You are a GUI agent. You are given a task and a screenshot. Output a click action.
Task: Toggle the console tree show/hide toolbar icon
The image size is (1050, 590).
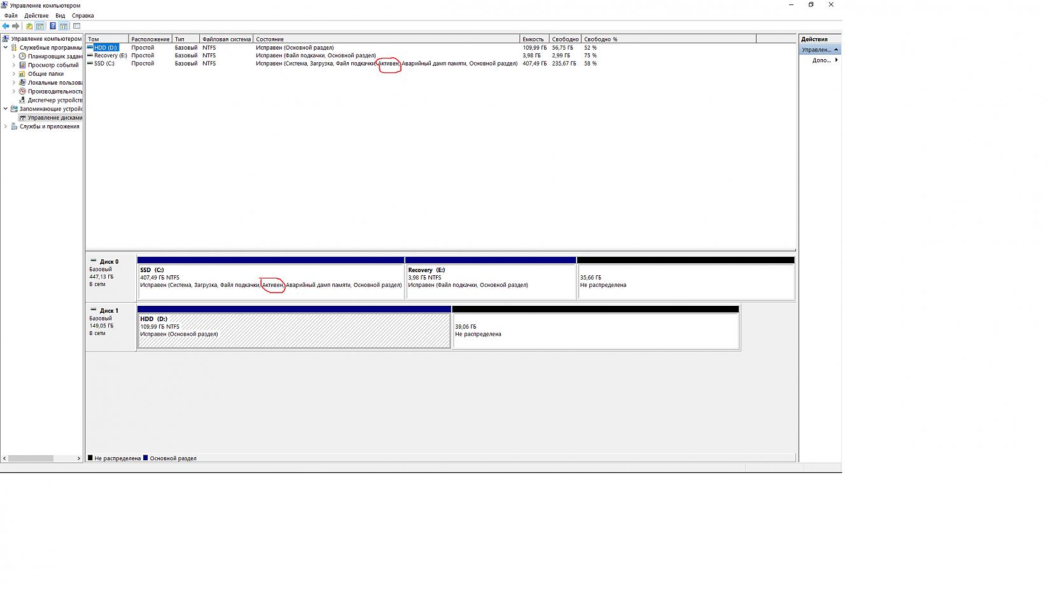[x=40, y=26]
